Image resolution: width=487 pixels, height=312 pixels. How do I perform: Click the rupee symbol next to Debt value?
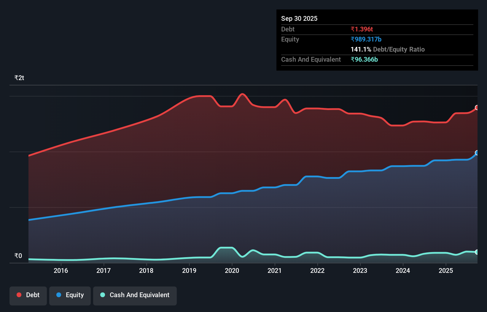coord(353,29)
